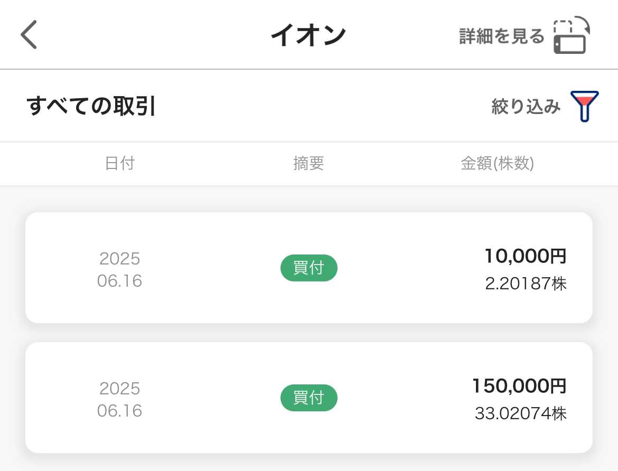
Task: Tap the first transaction's 2025 06.16 date
Action: 120,270
